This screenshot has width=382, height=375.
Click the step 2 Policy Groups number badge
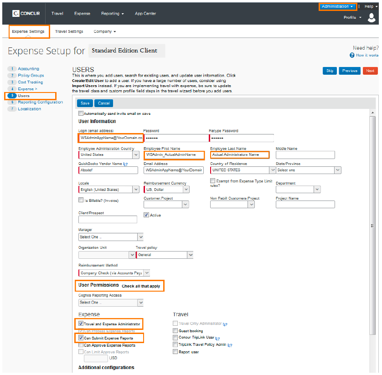[12, 76]
